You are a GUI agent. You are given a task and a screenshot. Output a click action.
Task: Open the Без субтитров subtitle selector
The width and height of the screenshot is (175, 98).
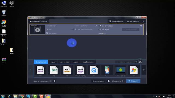click(x=106, y=26)
